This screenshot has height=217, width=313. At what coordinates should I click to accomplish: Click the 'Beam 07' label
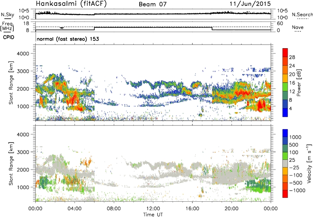pyautogui.click(x=153, y=4)
